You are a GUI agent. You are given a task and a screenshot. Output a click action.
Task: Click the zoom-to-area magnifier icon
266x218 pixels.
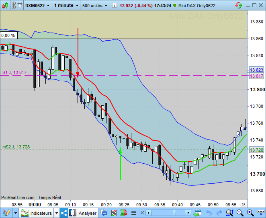(x=229, y=212)
